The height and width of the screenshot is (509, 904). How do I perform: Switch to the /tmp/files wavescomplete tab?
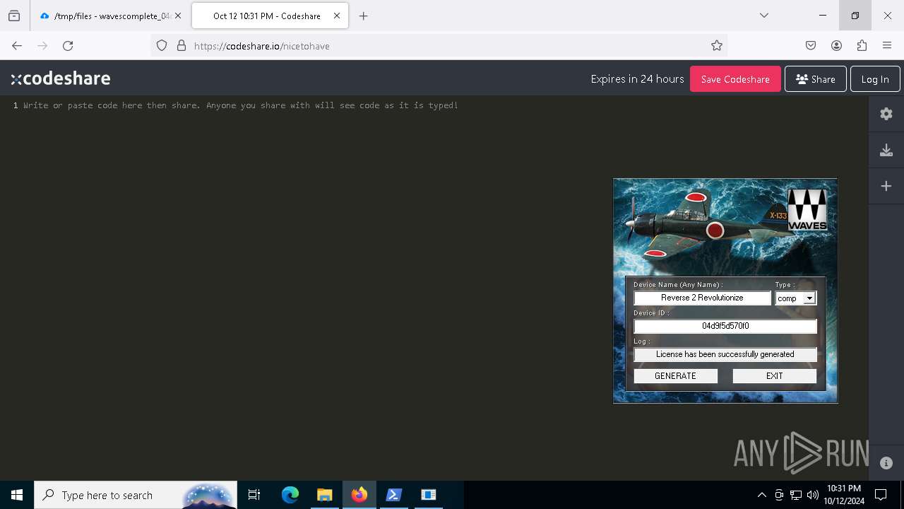coord(110,16)
